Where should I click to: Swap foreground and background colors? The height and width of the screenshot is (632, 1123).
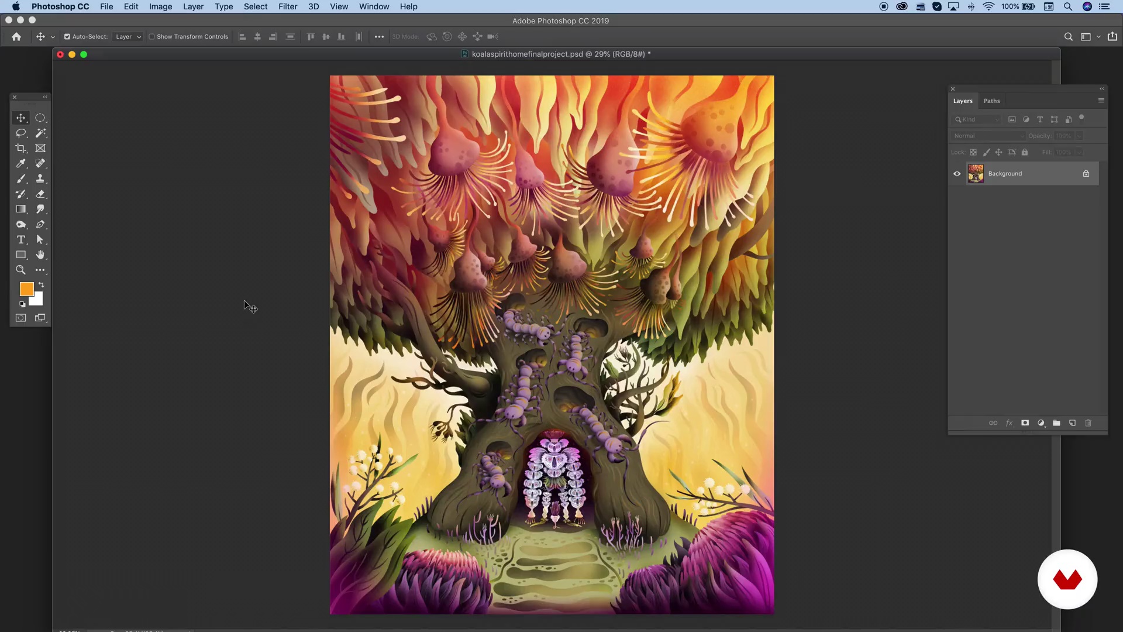pyautogui.click(x=41, y=284)
